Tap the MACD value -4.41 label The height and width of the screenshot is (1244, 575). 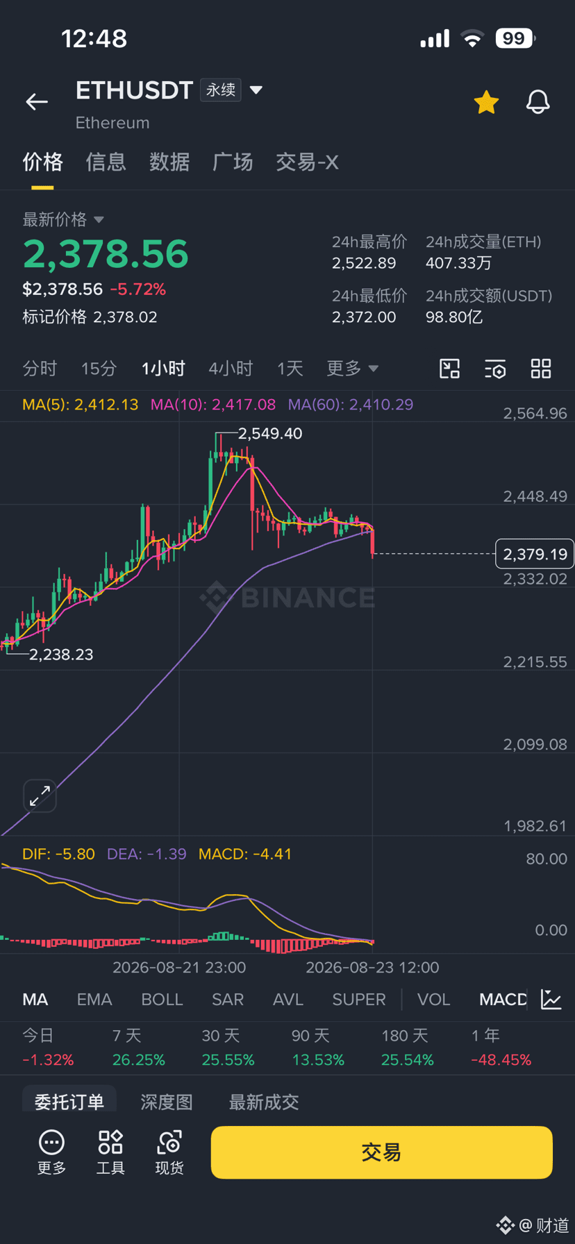click(x=245, y=854)
